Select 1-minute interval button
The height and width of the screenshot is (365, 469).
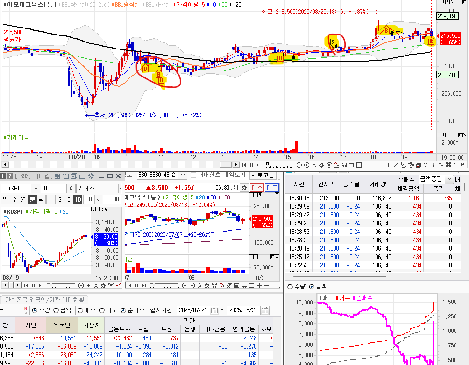coord(51,199)
